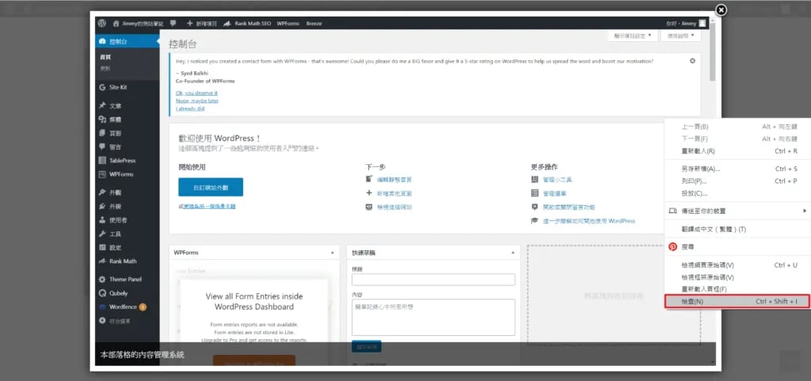The width and height of the screenshot is (811, 381).
Task: Dismiss the WPForms rating notice
Action: pos(692,61)
